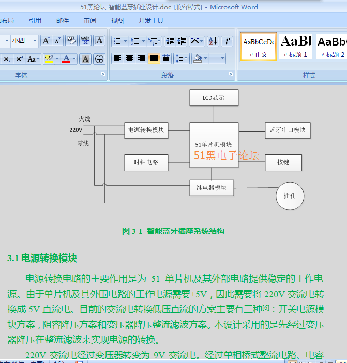Click the 插孔 circle shape
Screen dimensions: 347x363
click(x=290, y=196)
